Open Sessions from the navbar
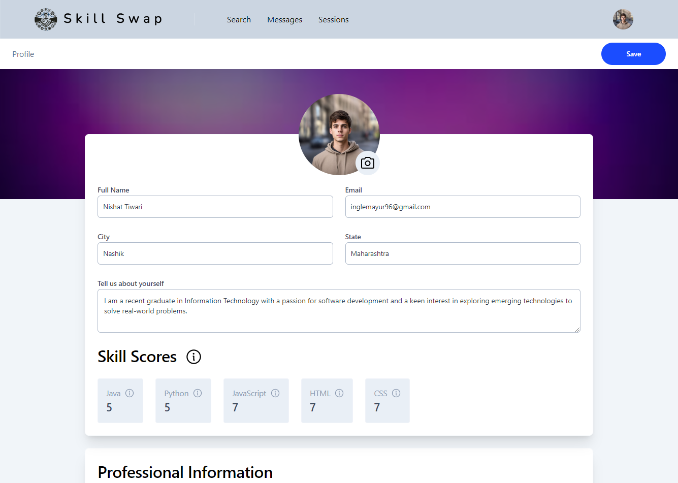 333,19
